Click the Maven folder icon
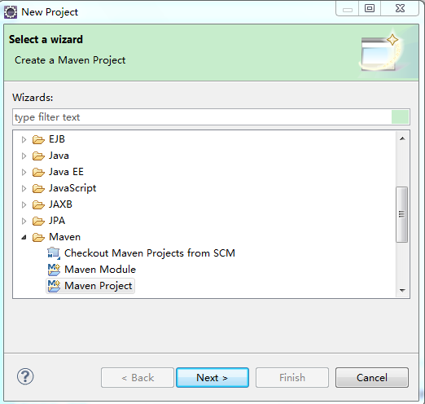 [x=38, y=237]
